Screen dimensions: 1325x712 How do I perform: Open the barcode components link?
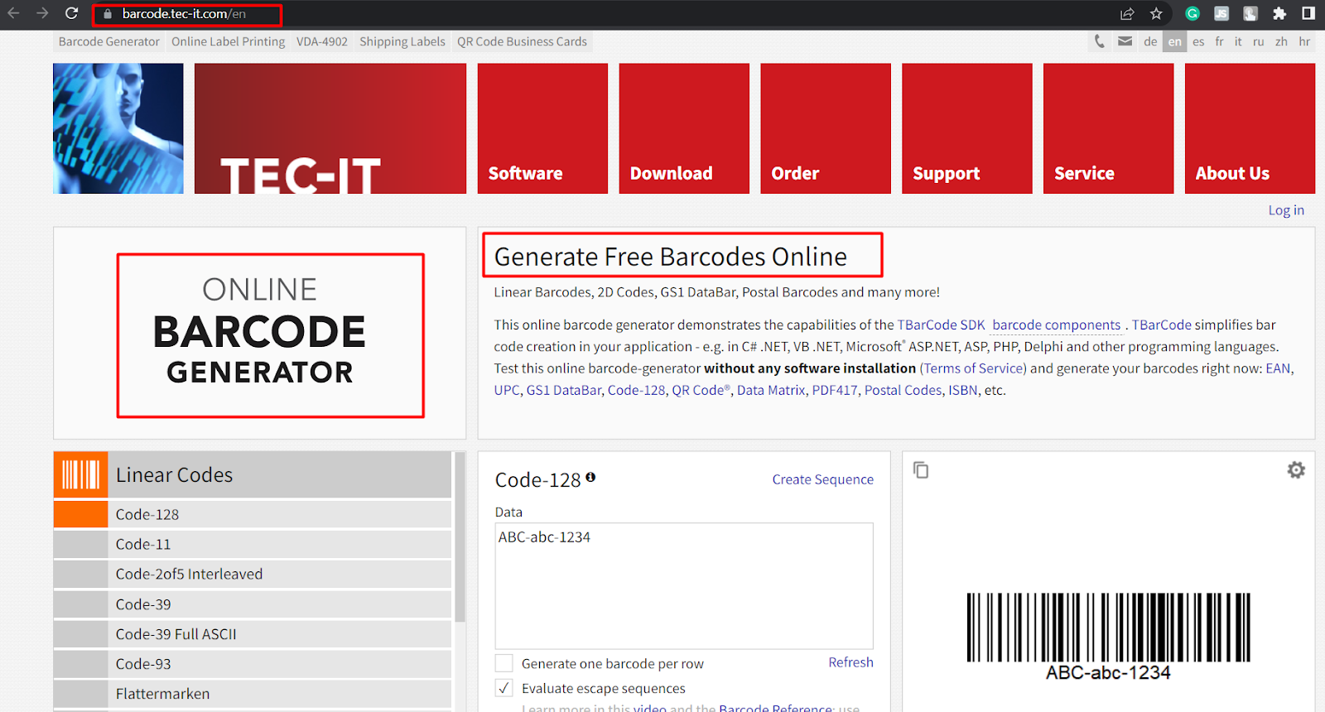pos(1056,325)
